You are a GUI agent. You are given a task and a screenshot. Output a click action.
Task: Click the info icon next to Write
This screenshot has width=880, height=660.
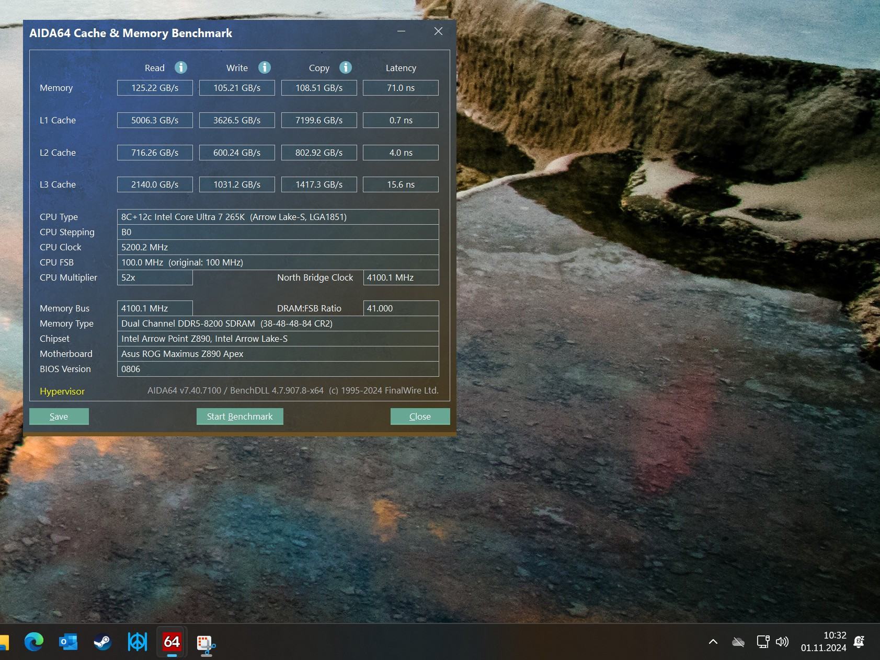pyautogui.click(x=265, y=67)
